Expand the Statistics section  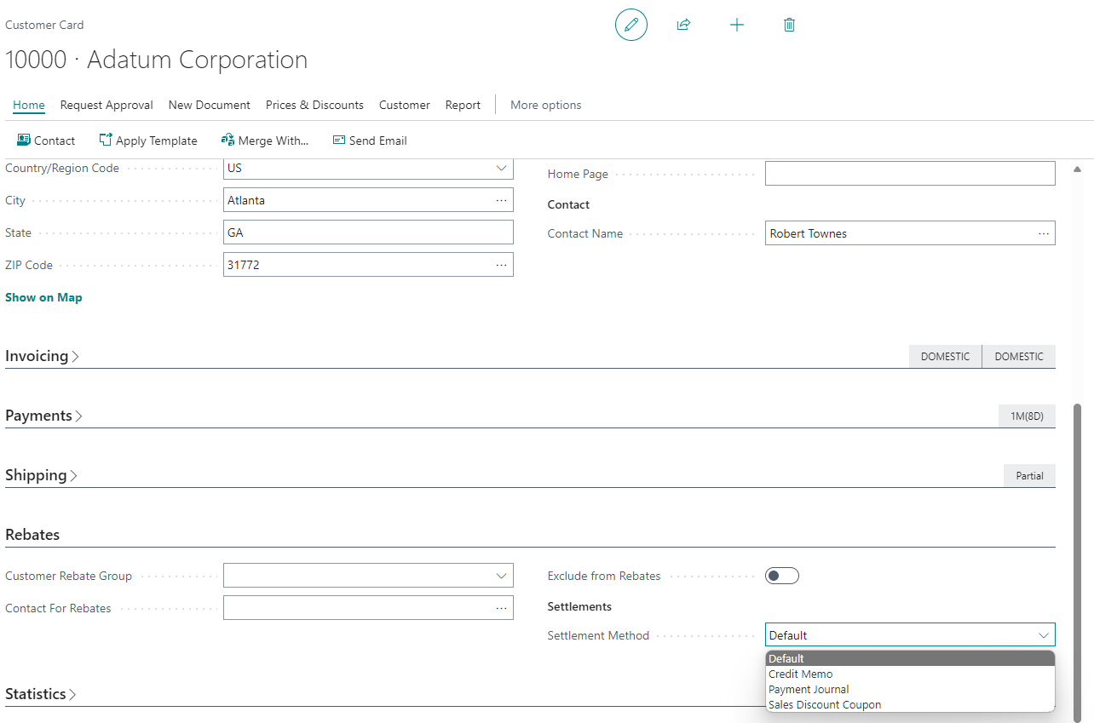pyautogui.click(x=41, y=694)
